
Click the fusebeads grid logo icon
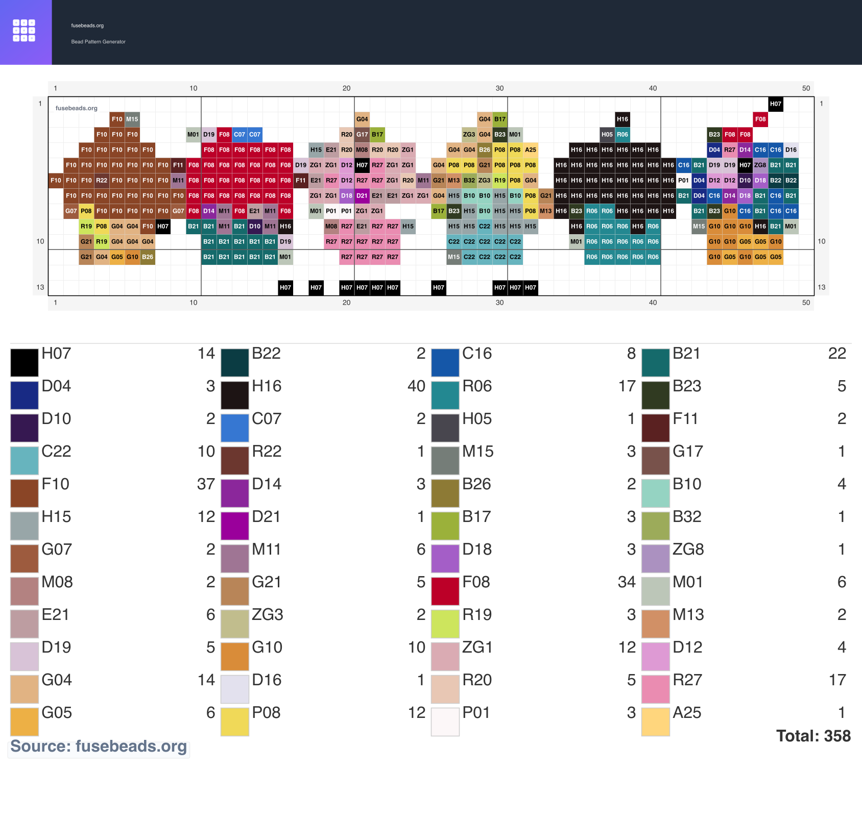(x=24, y=31)
